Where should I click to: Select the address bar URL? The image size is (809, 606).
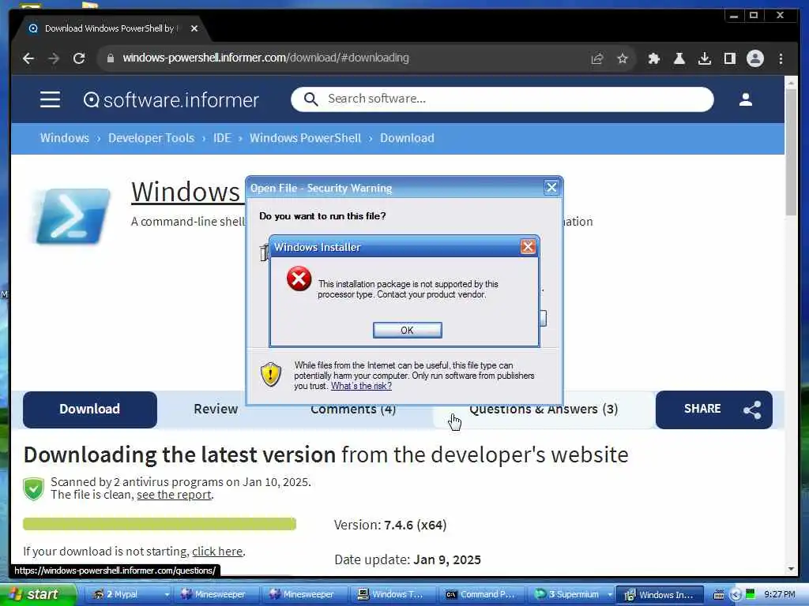(x=265, y=58)
